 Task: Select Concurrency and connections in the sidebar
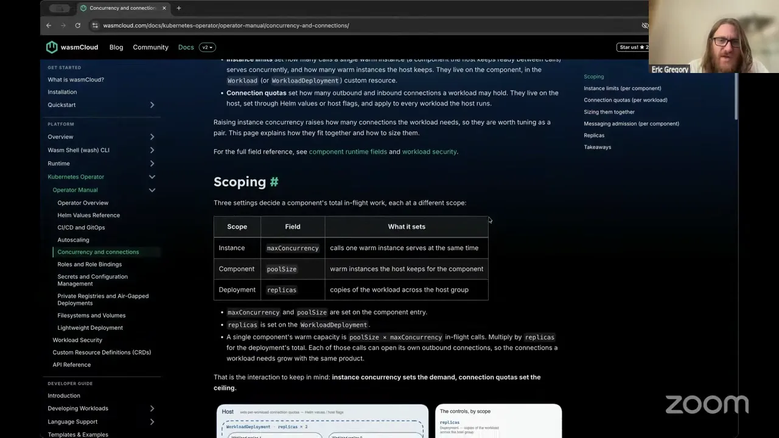98,252
